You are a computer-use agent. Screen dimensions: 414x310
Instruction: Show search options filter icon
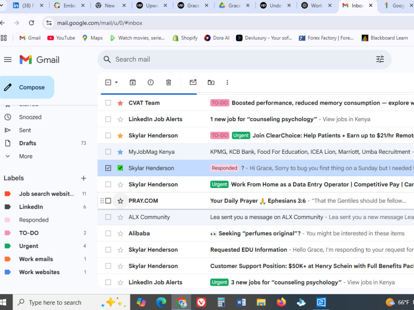[380, 59]
